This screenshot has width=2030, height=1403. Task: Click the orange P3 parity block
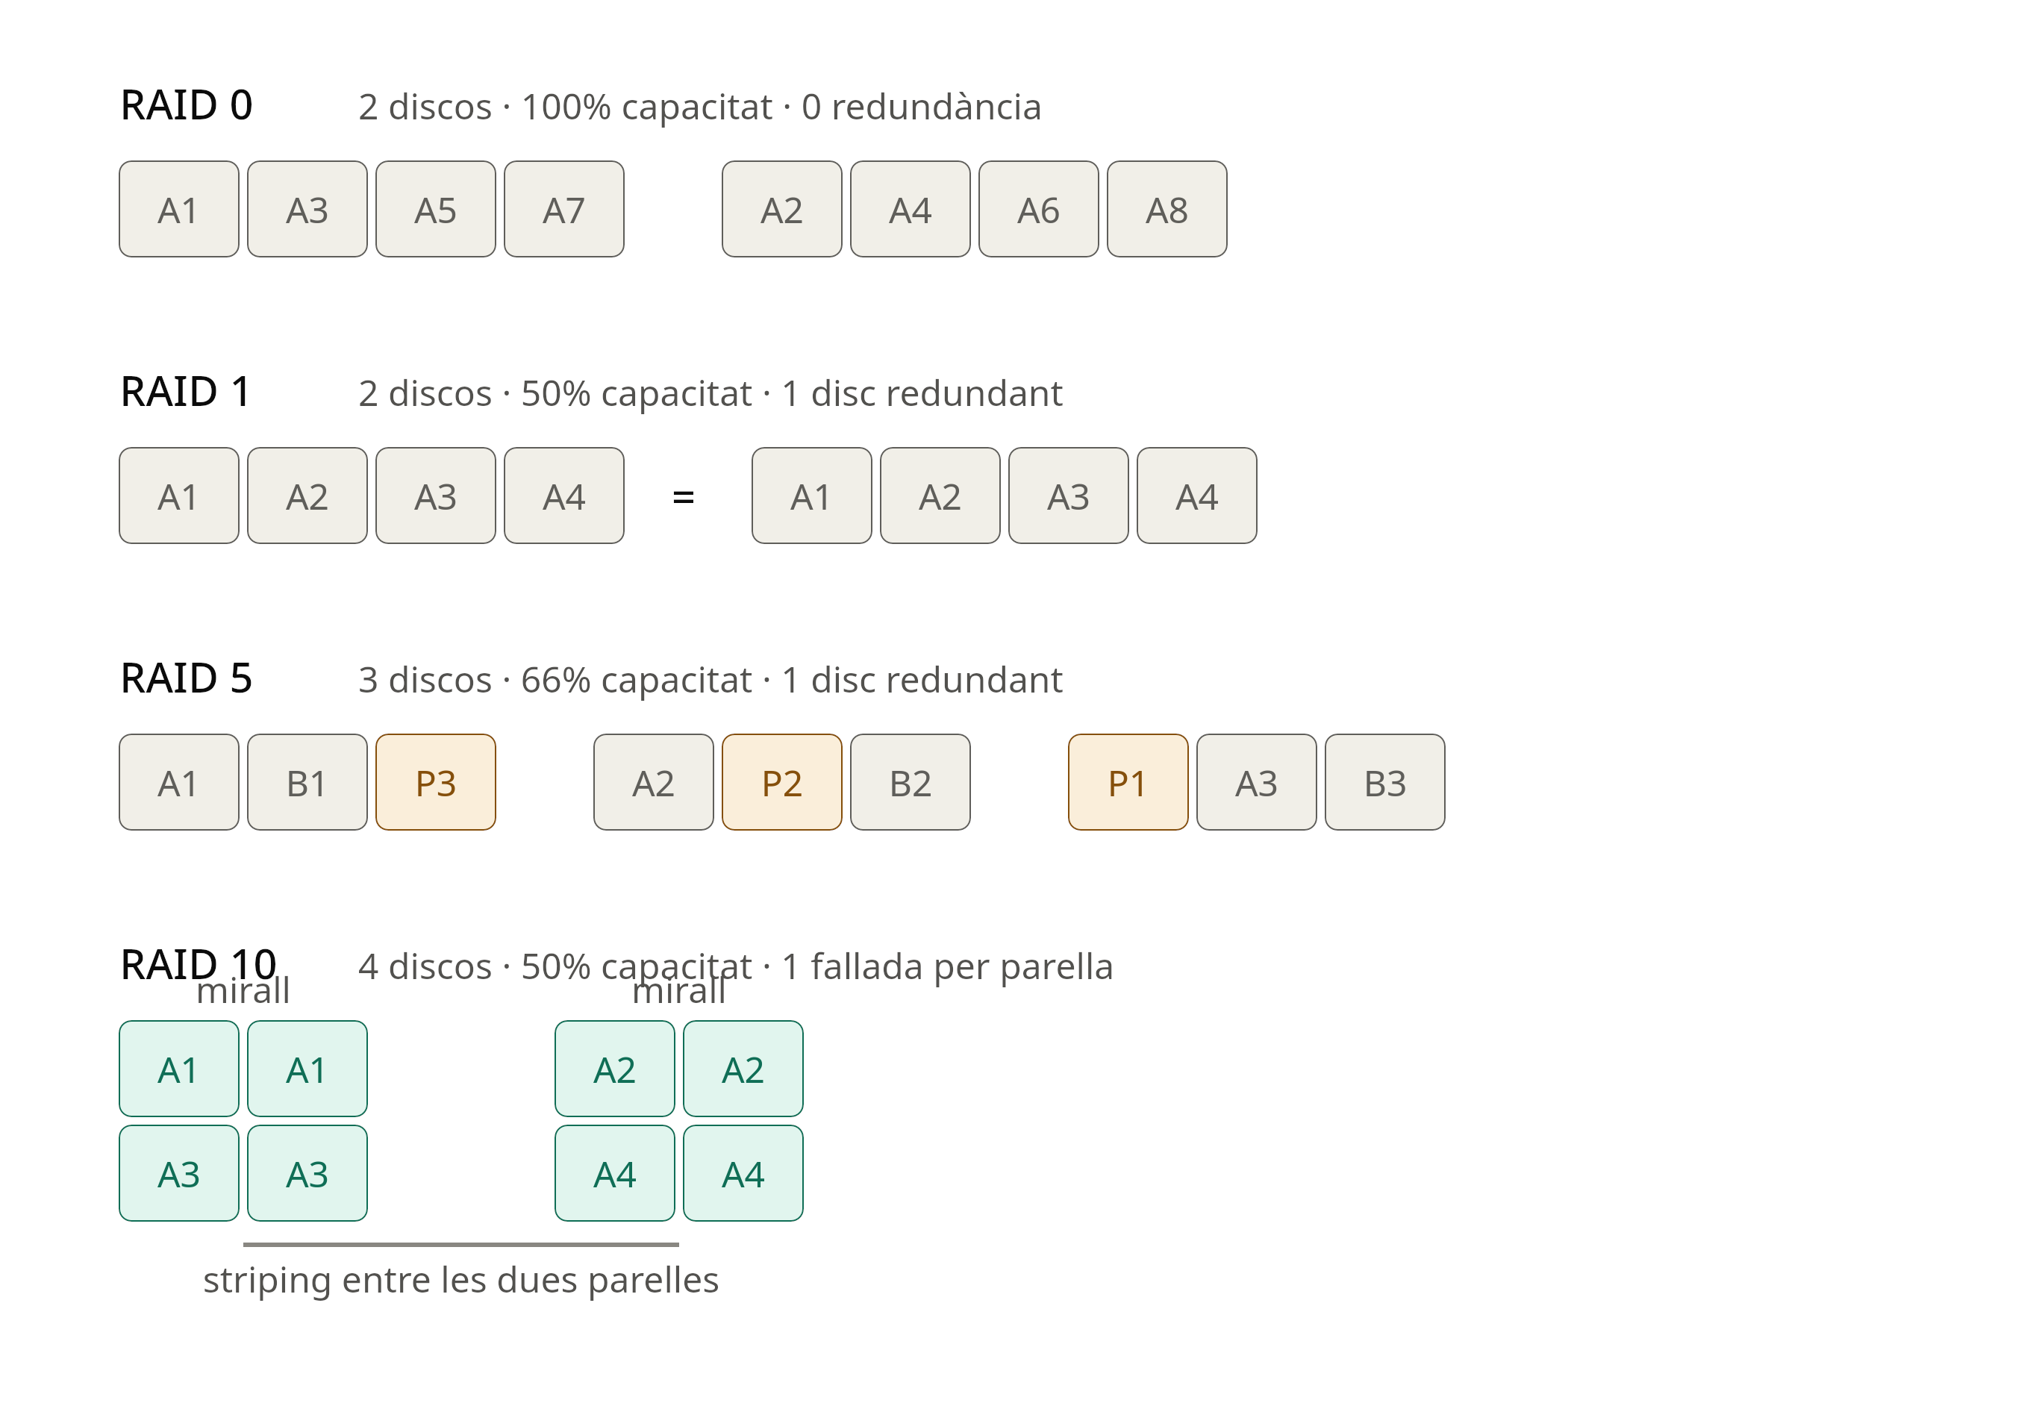point(435,782)
